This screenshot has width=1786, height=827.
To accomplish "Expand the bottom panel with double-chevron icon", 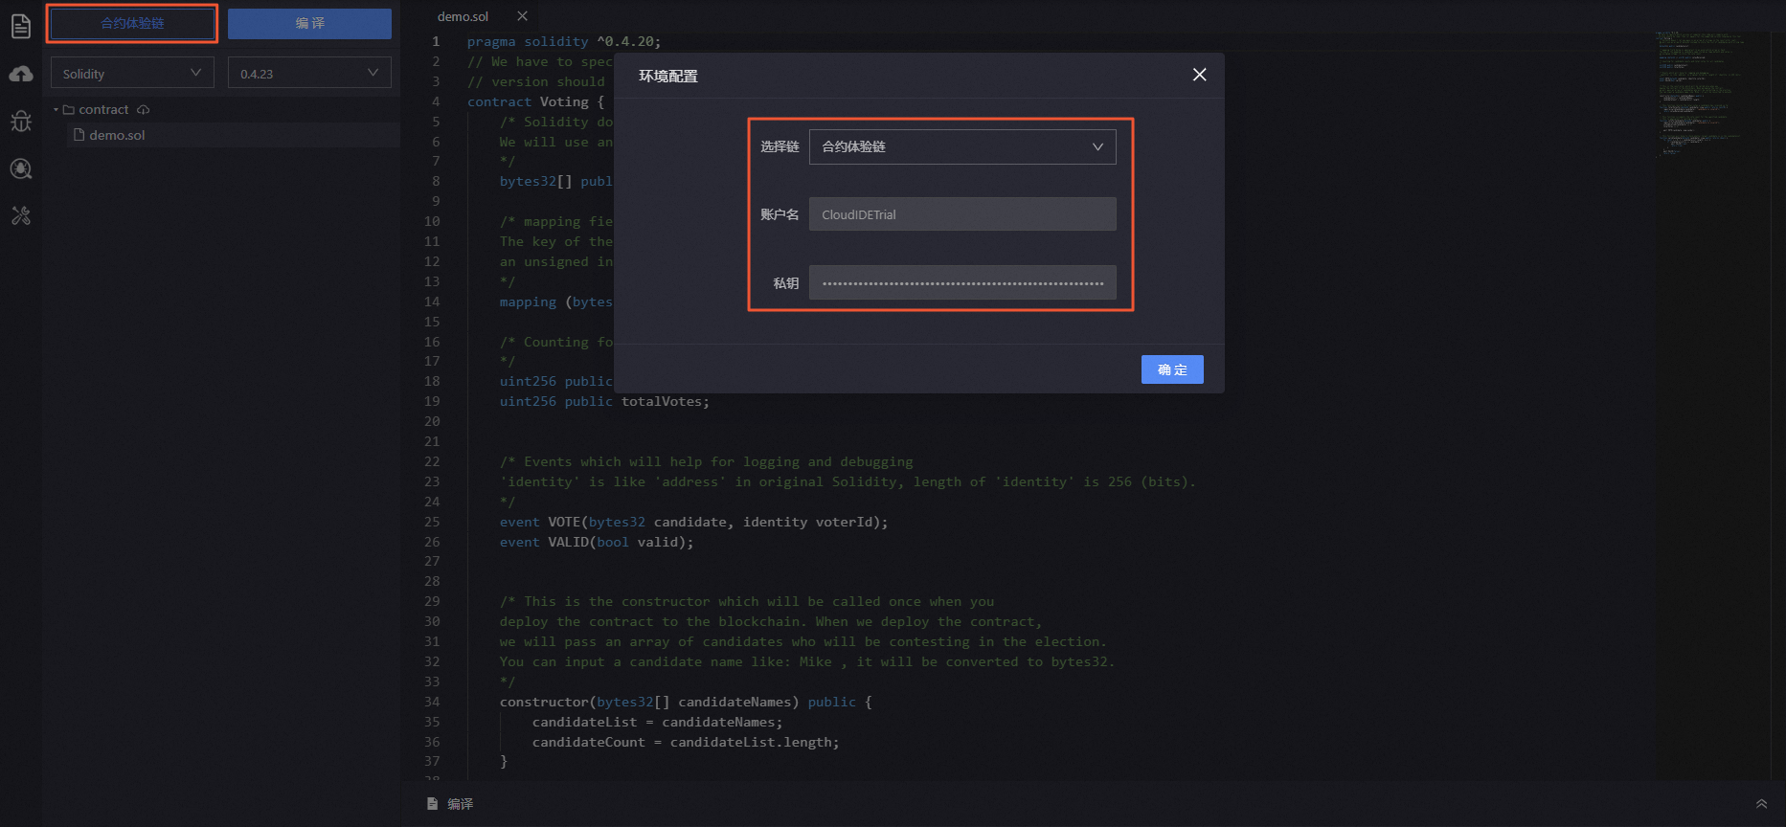I will [x=1761, y=804].
